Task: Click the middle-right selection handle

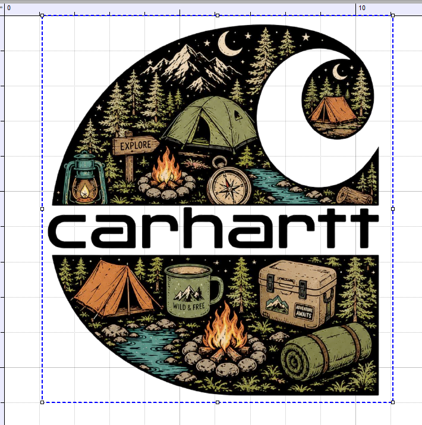Action: pos(393,209)
